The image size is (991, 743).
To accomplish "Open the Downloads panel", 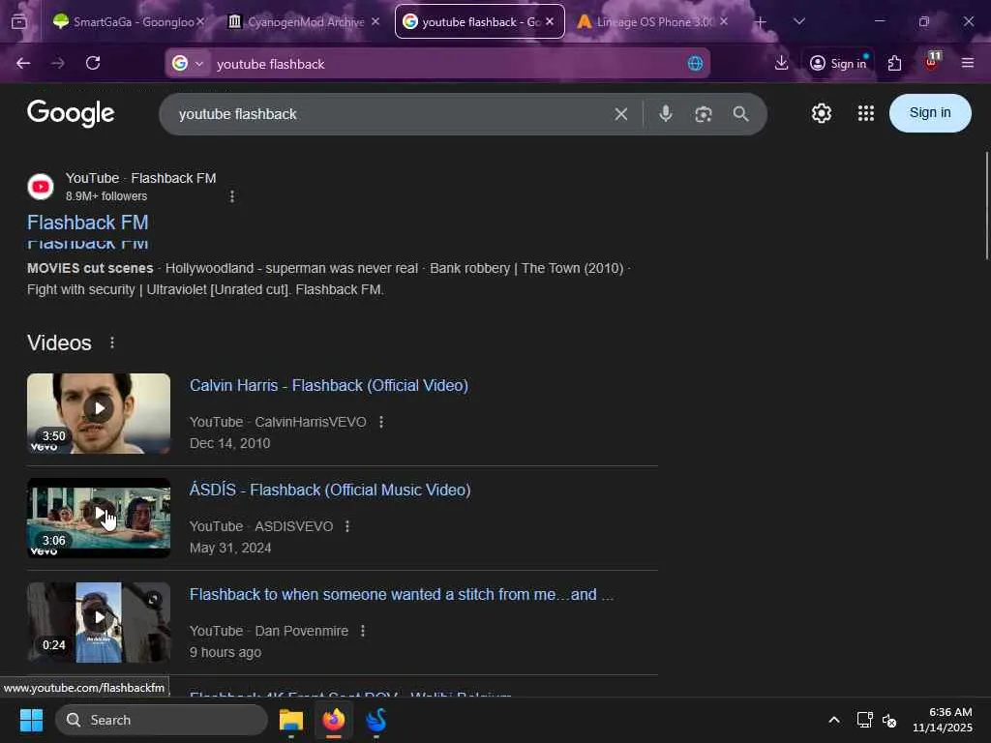I will pyautogui.click(x=781, y=63).
